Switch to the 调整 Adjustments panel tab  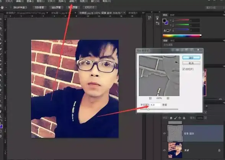pos(165,41)
